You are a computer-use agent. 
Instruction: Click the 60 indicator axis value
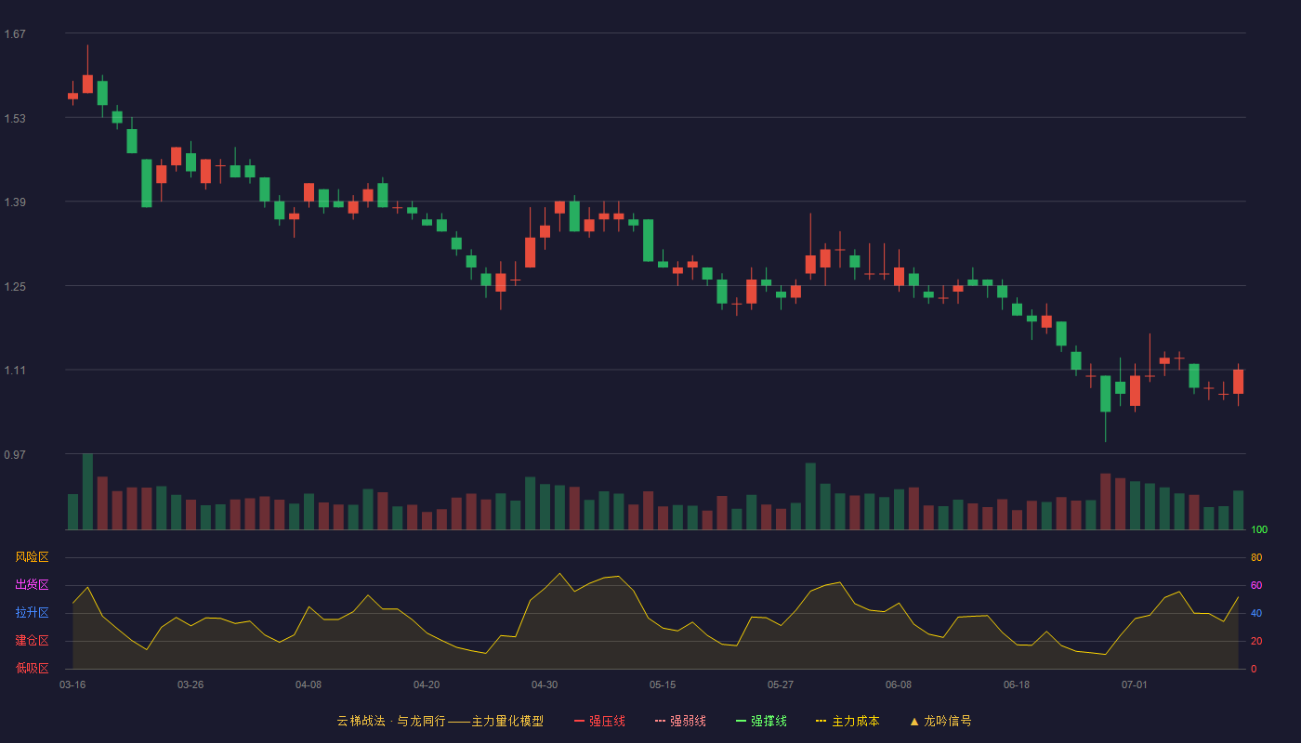pos(1256,585)
